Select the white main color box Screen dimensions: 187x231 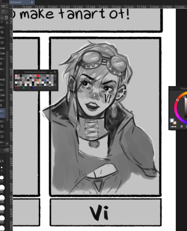click(172, 120)
